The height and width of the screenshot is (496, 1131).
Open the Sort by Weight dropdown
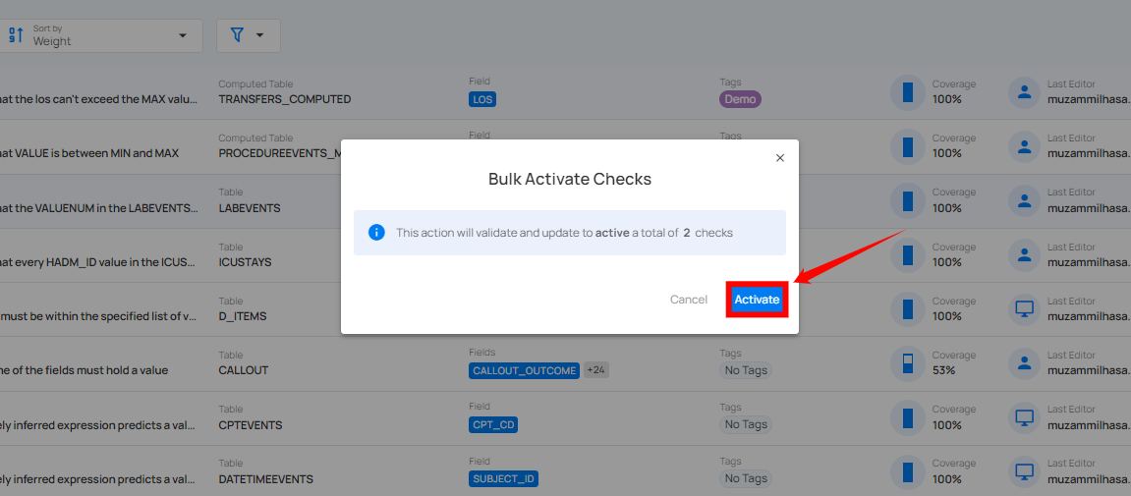(x=101, y=34)
